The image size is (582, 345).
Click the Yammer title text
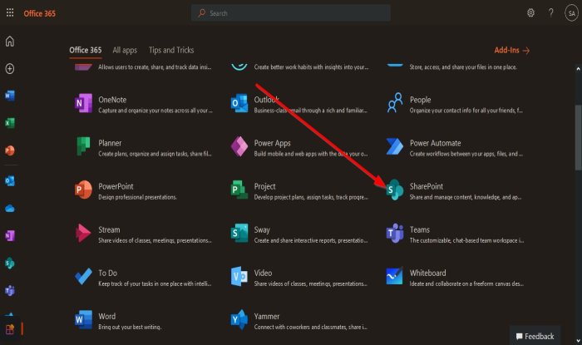tap(267, 317)
